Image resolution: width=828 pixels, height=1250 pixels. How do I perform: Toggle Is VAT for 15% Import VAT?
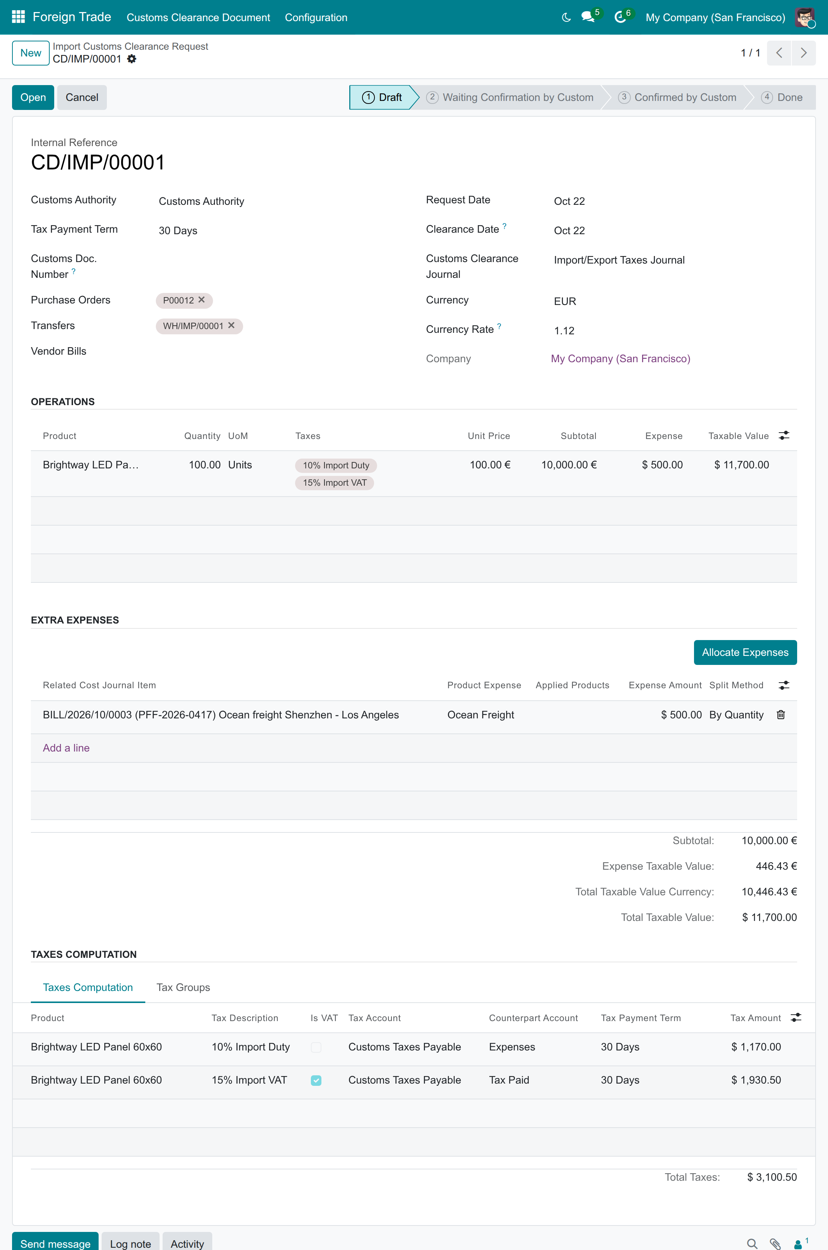pos(316,1081)
